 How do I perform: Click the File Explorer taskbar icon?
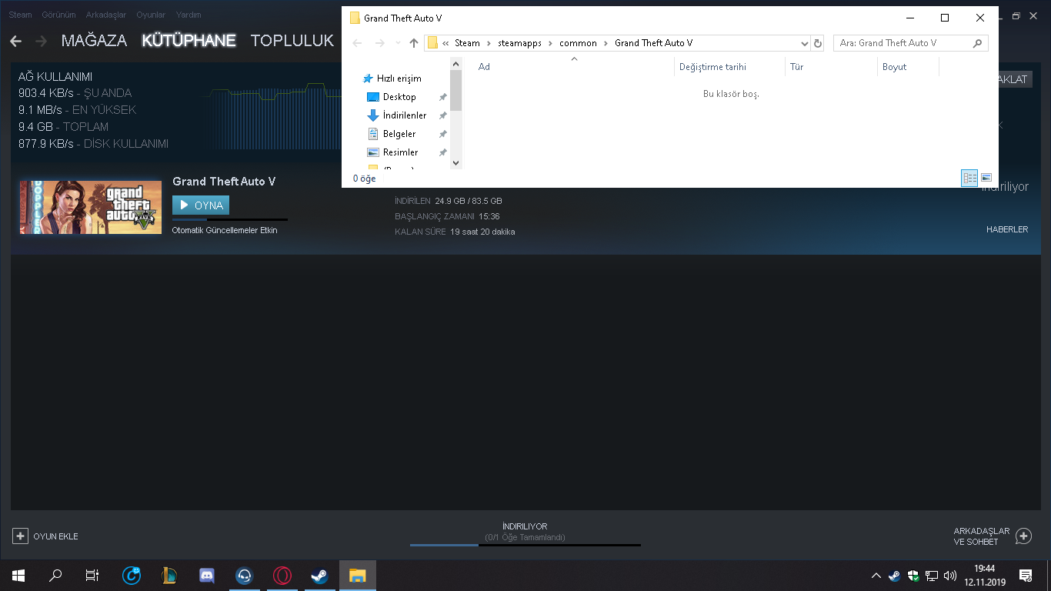coord(357,575)
